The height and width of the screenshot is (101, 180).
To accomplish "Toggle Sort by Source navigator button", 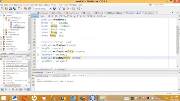I will click(x=28, y=89).
